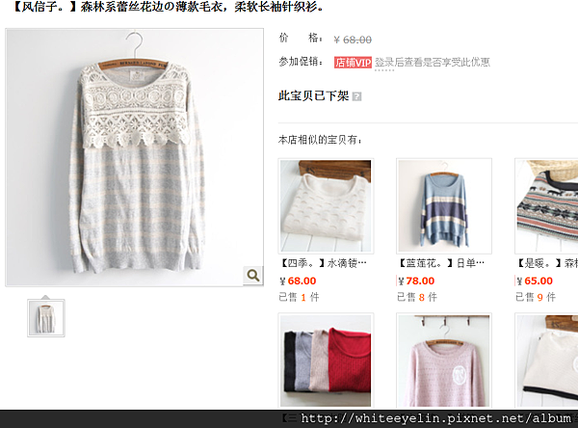
Task: Open the snowflake patterned sweater thumbnail
Action: [x=546, y=206]
